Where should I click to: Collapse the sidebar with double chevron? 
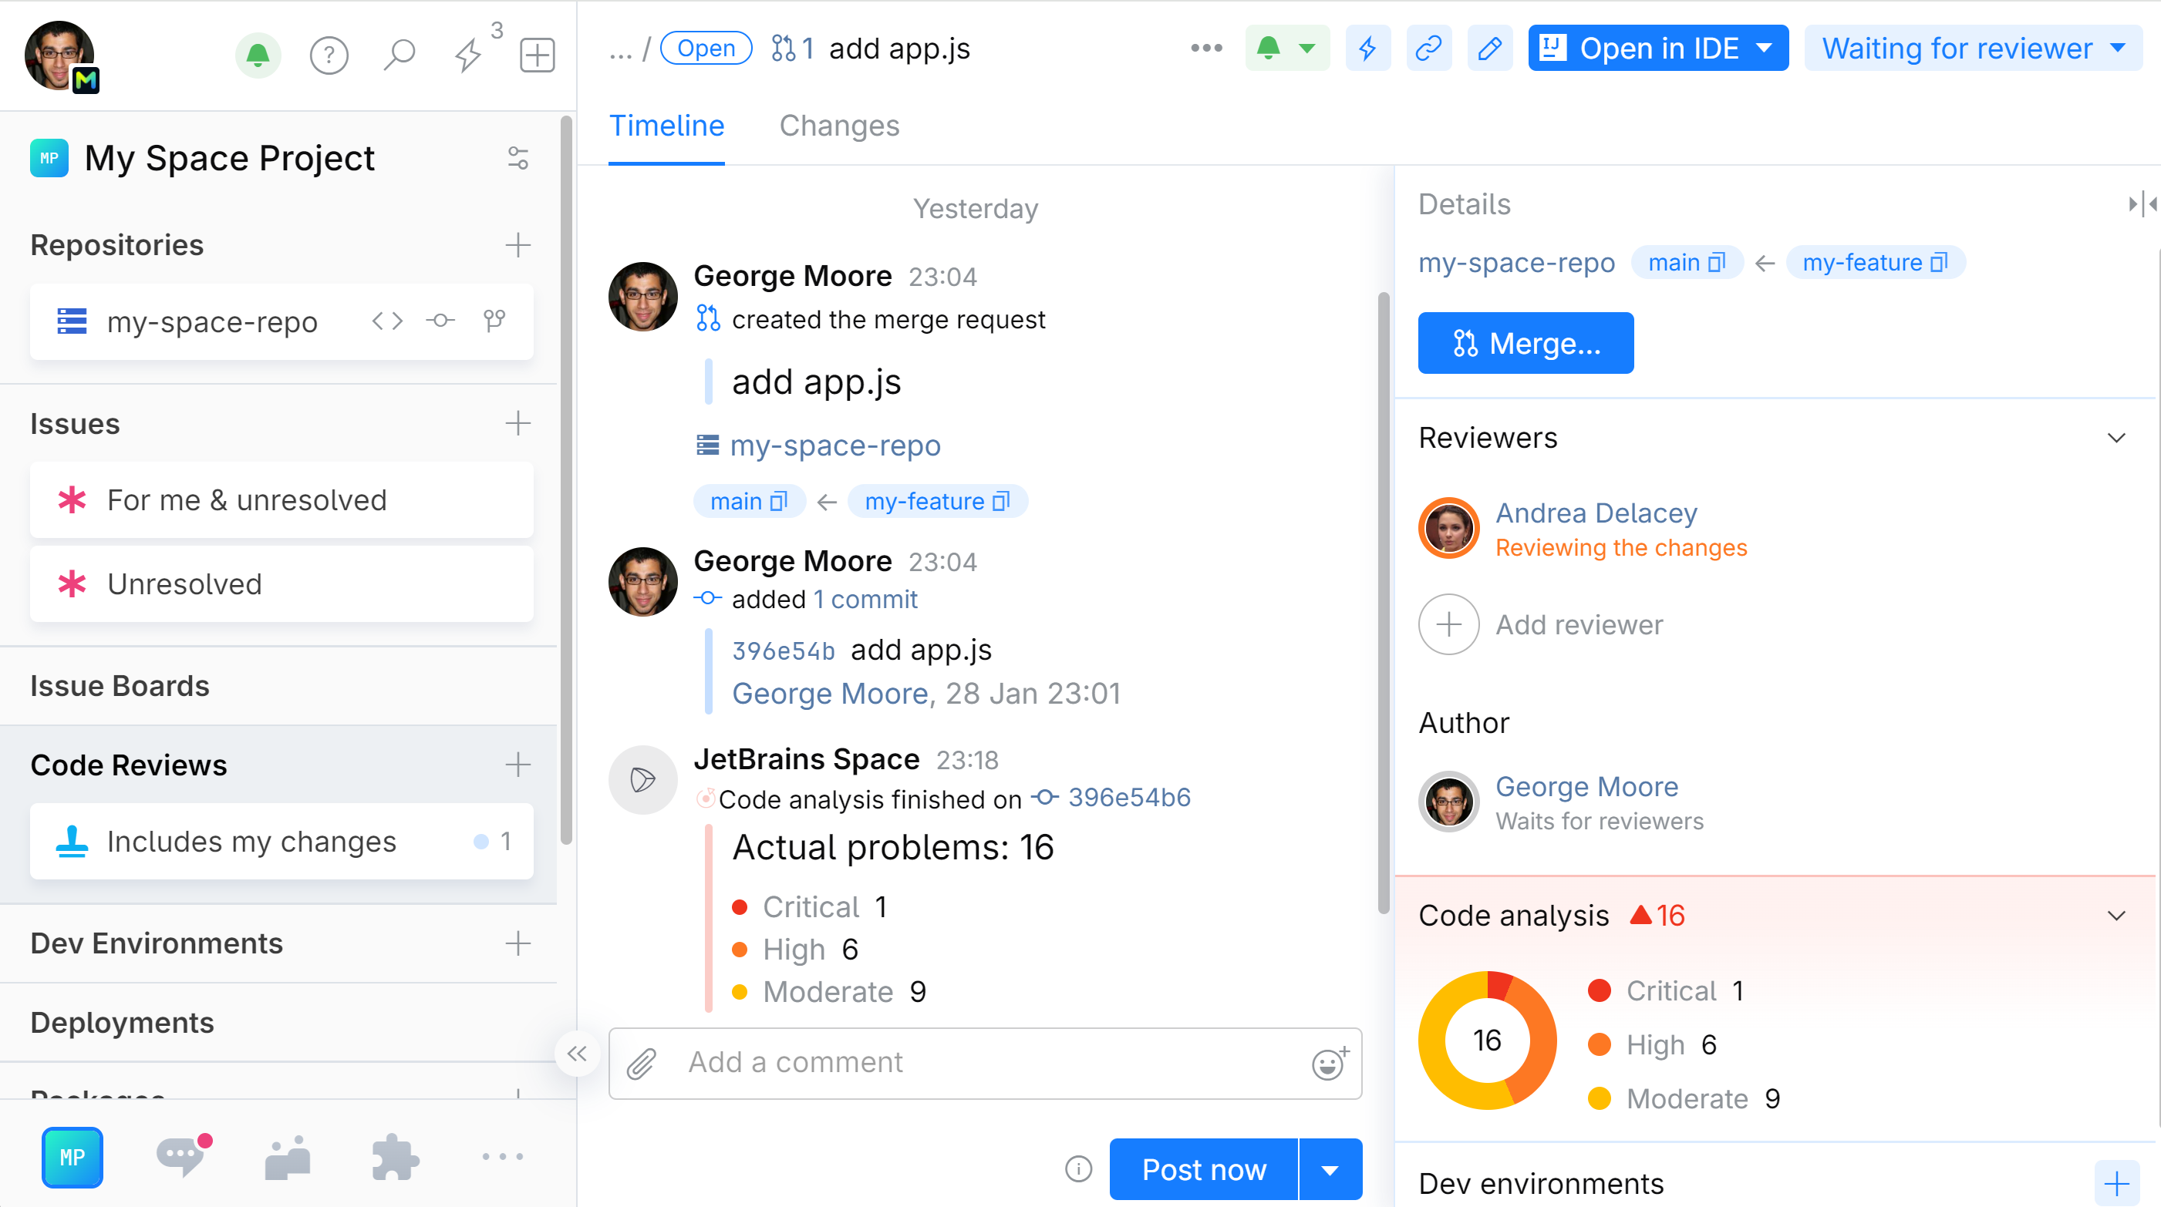[577, 1054]
